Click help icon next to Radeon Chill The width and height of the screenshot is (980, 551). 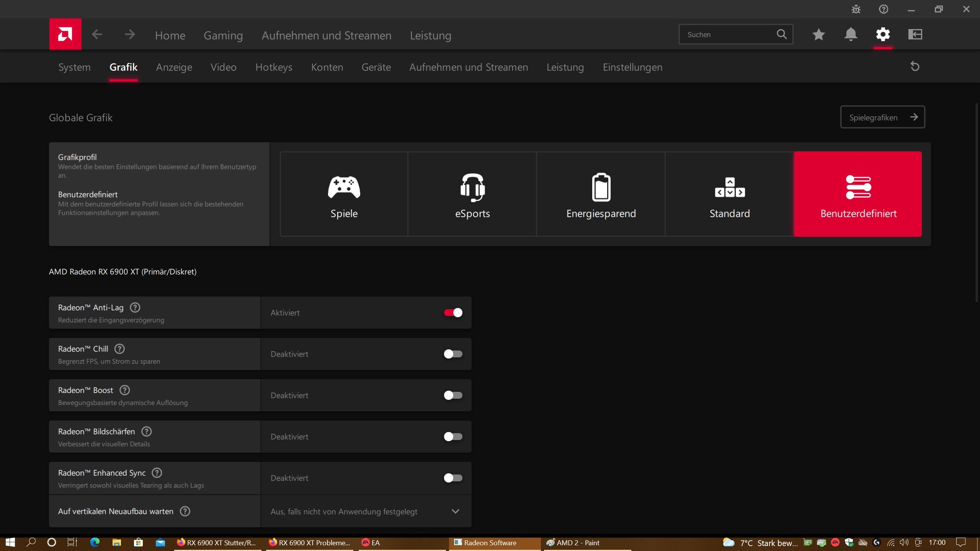click(x=119, y=349)
